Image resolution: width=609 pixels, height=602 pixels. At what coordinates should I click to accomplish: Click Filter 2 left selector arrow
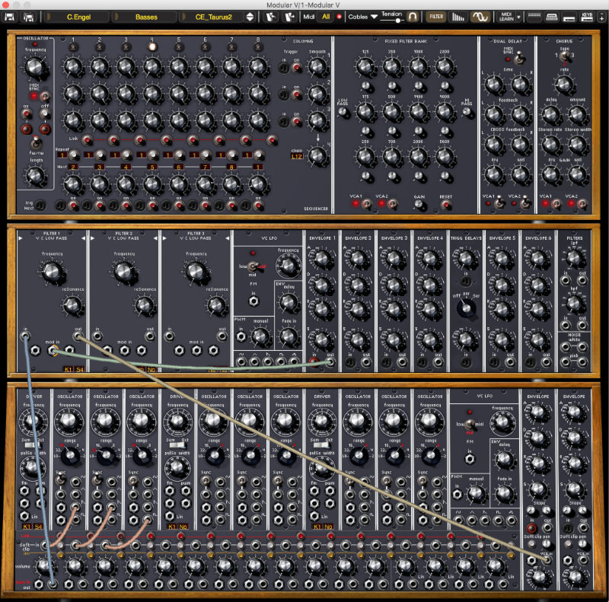[92, 237]
